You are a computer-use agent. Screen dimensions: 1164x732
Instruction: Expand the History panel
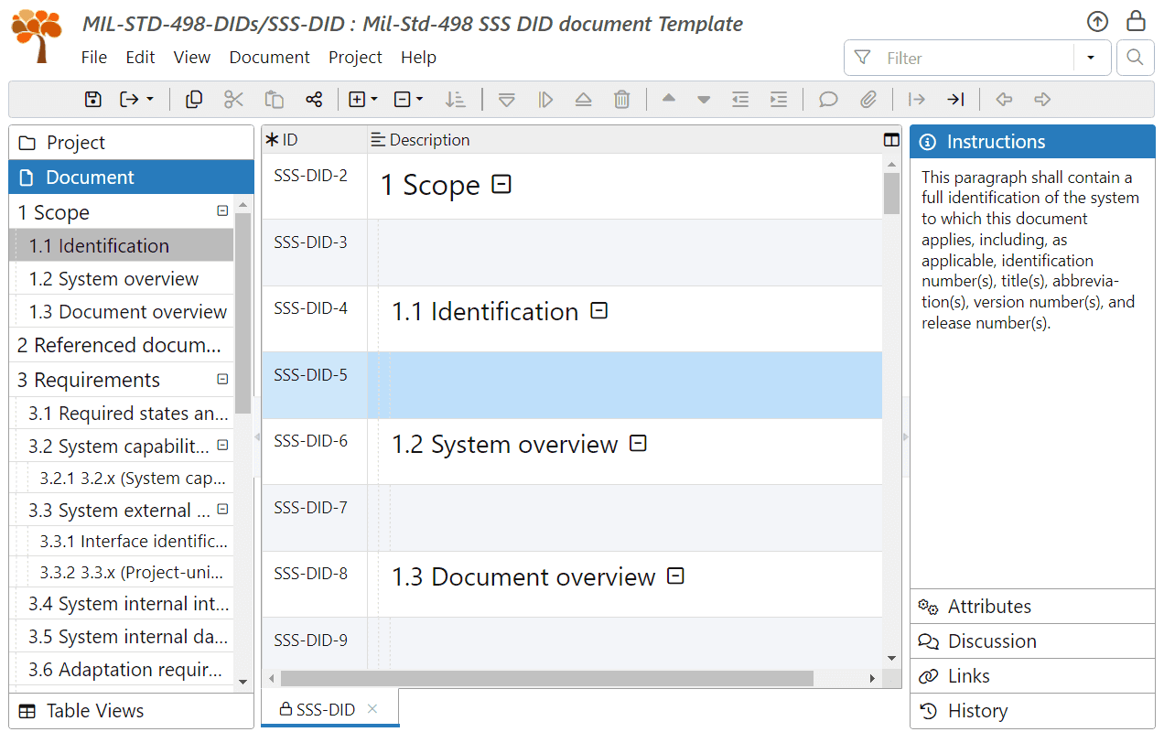pos(1032,711)
